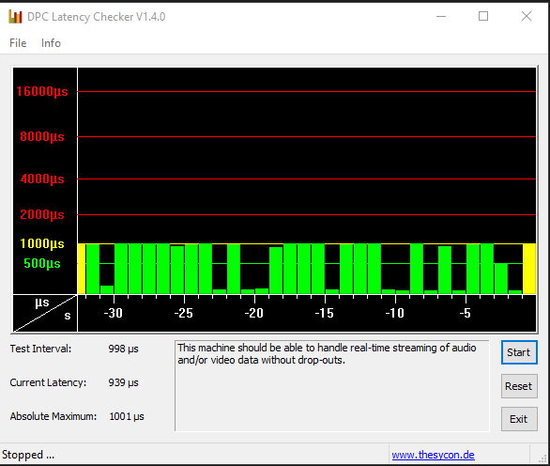Click the -15 time axis label
This screenshot has height=466, width=550.
click(x=325, y=313)
